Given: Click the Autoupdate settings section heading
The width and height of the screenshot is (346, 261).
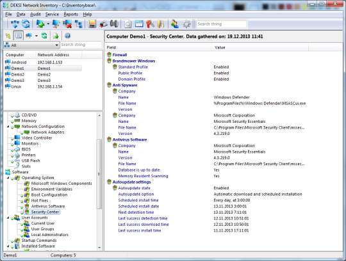Looking at the screenshot, I should (131, 182).
